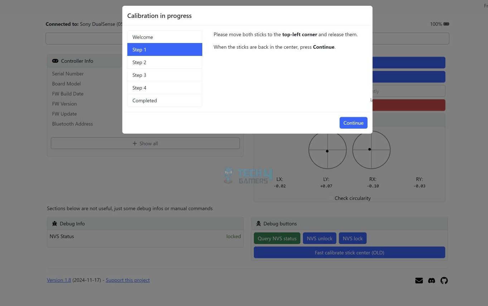Open the email envelope icon in footer
488x306 pixels.
tap(419, 281)
